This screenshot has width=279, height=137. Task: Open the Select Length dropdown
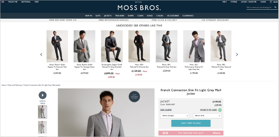(x=174, y=116)
